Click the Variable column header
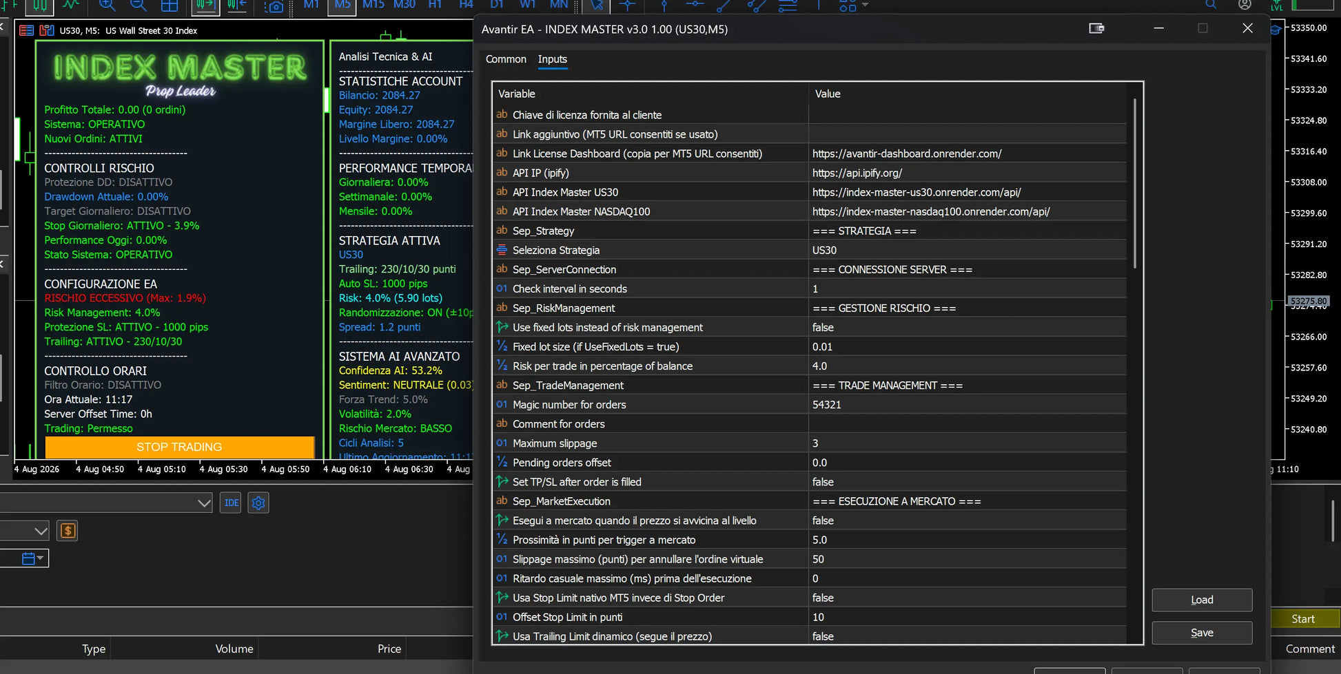 651,94
